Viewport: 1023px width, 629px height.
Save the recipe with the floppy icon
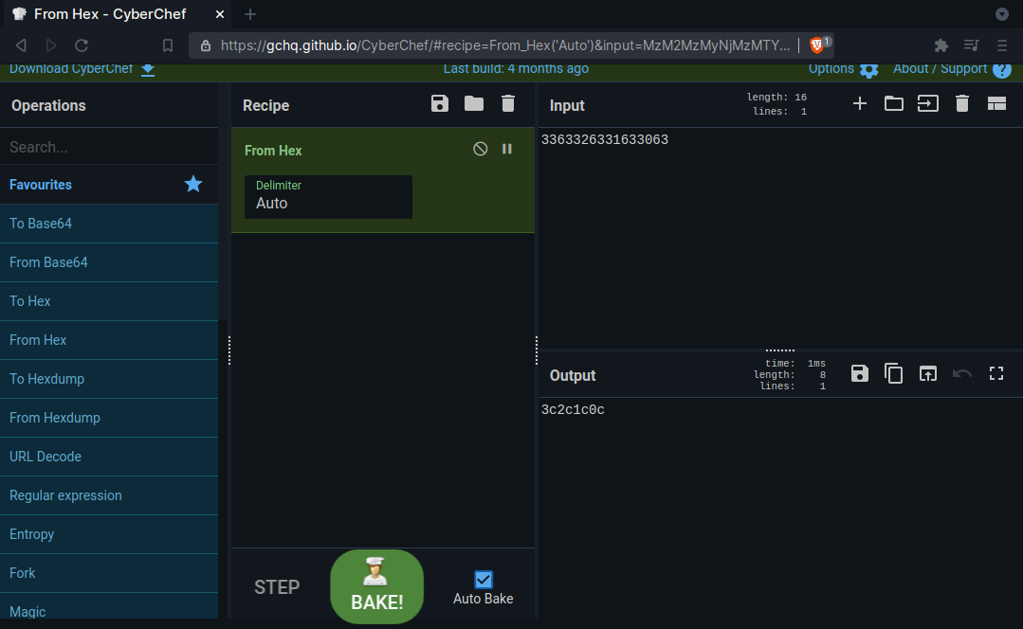click(440, 103)
